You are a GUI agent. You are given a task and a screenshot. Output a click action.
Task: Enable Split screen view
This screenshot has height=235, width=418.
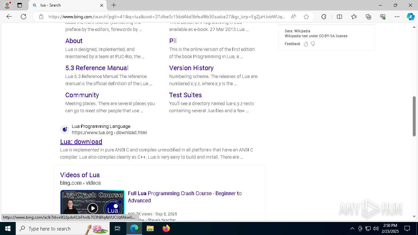[x=339, y=17]
